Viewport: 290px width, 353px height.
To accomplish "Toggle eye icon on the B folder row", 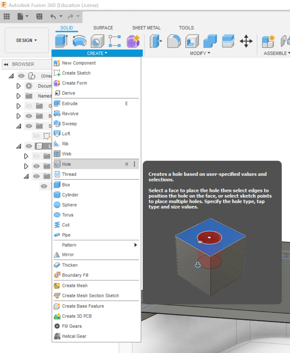I will [x=29, y=116].
